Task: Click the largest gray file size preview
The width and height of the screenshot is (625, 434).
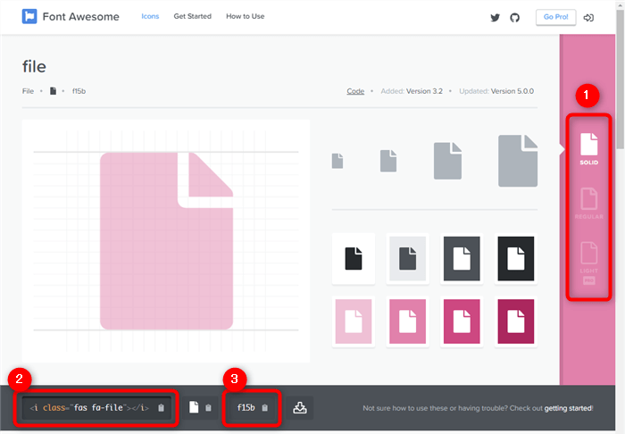Action: pyautogui.click(x=518, y=161)
